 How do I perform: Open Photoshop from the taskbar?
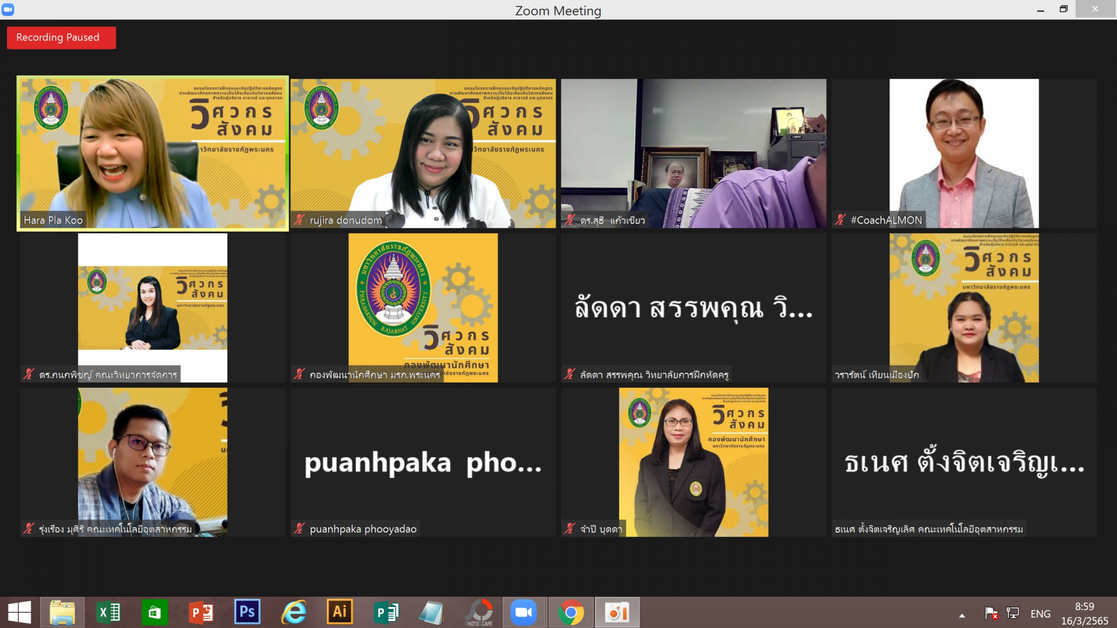(x=247, y=612)
